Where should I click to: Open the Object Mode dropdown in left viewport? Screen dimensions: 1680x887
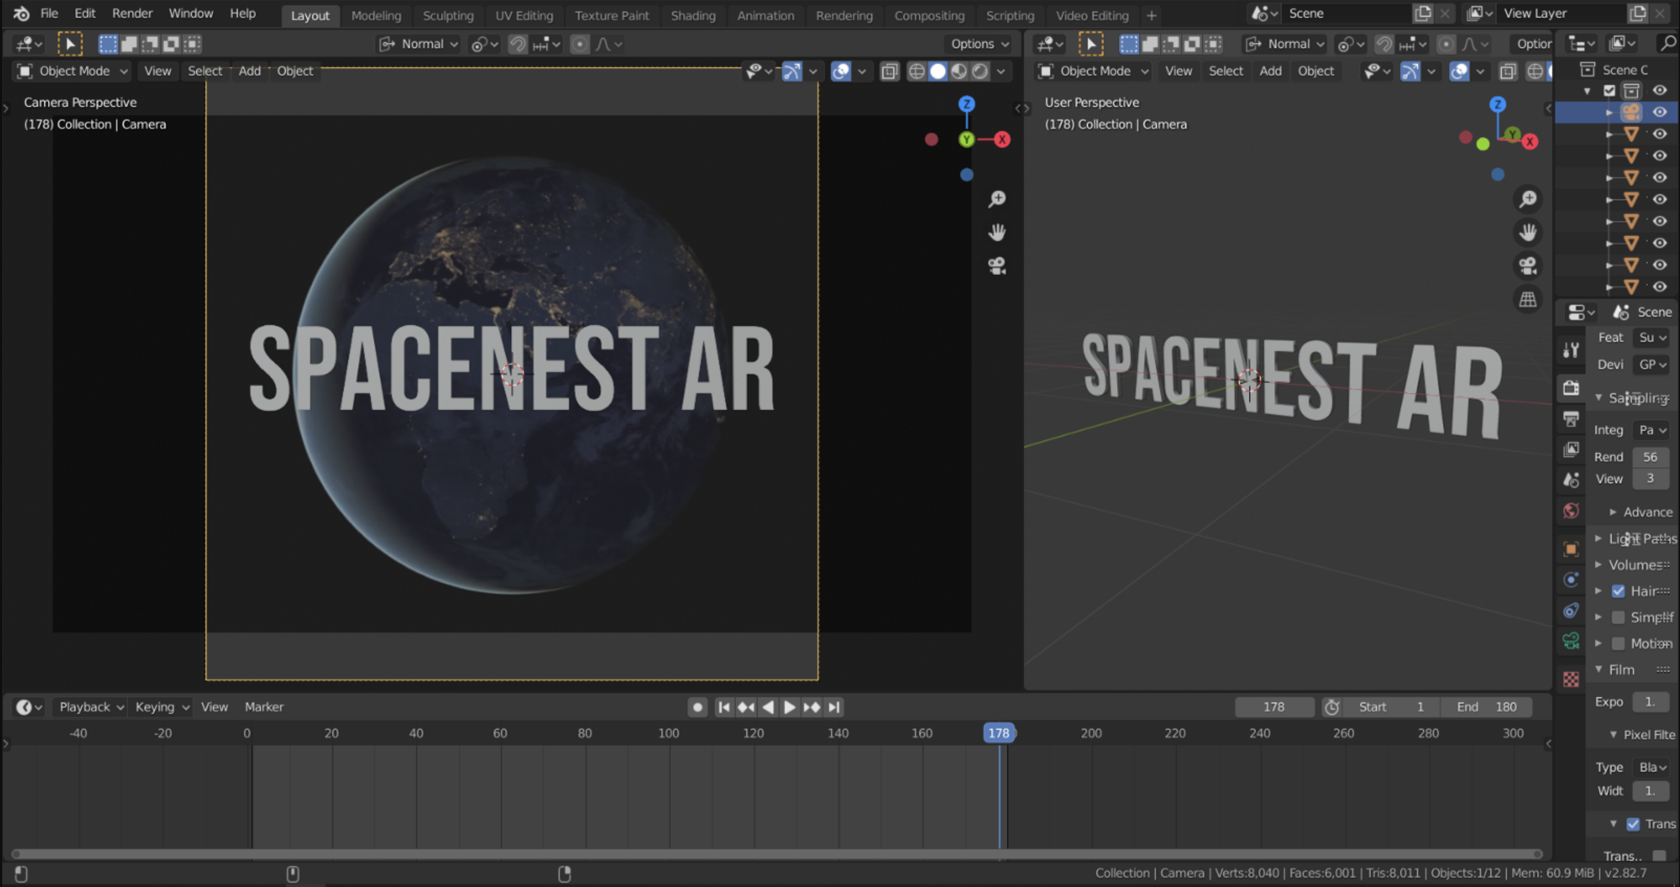pyautogui.click(x=72, y=71)
